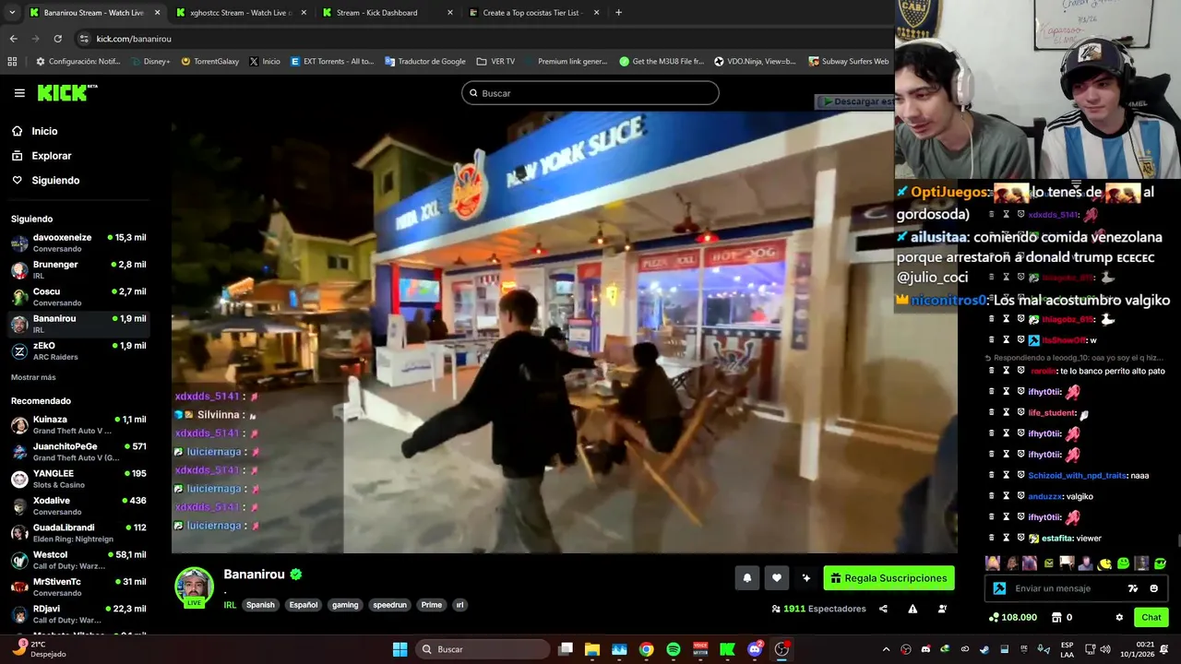Click the Prime tag
The height and width of the screenshot is (664, 1181).
point(432,605)
